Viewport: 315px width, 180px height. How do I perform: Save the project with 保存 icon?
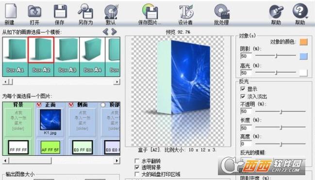pyautogui.click(x=60, y=12)
